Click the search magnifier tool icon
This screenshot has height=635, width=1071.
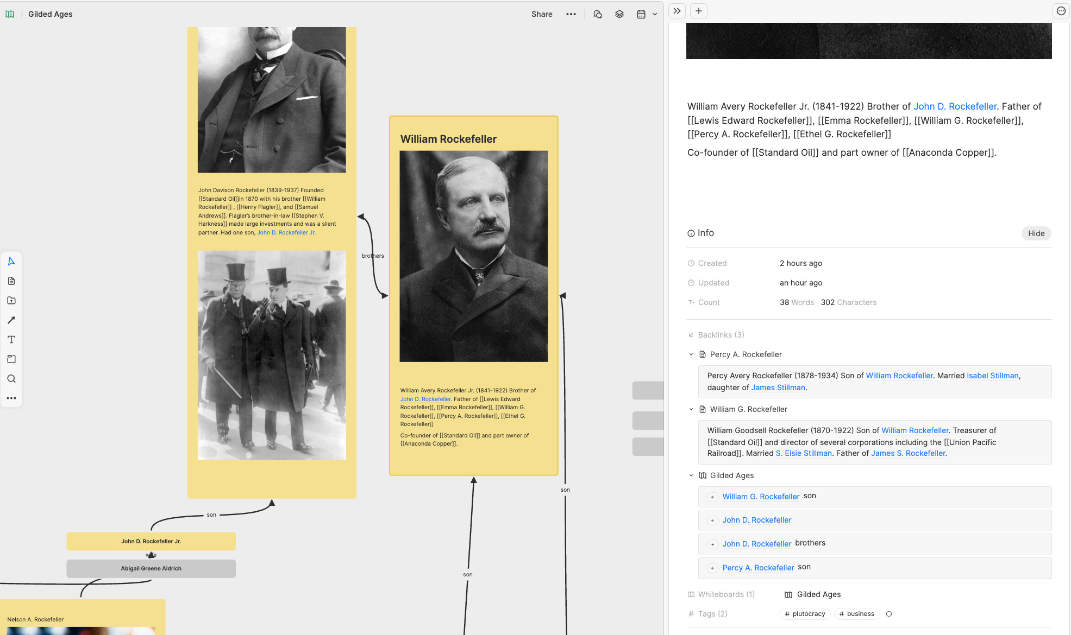(11, 379)
